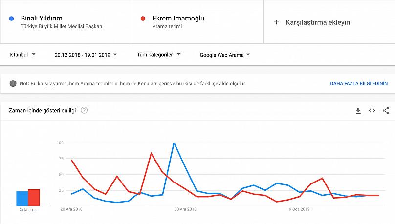Click the red dot beside Ekrem Imamoğlu

(143, 19)
